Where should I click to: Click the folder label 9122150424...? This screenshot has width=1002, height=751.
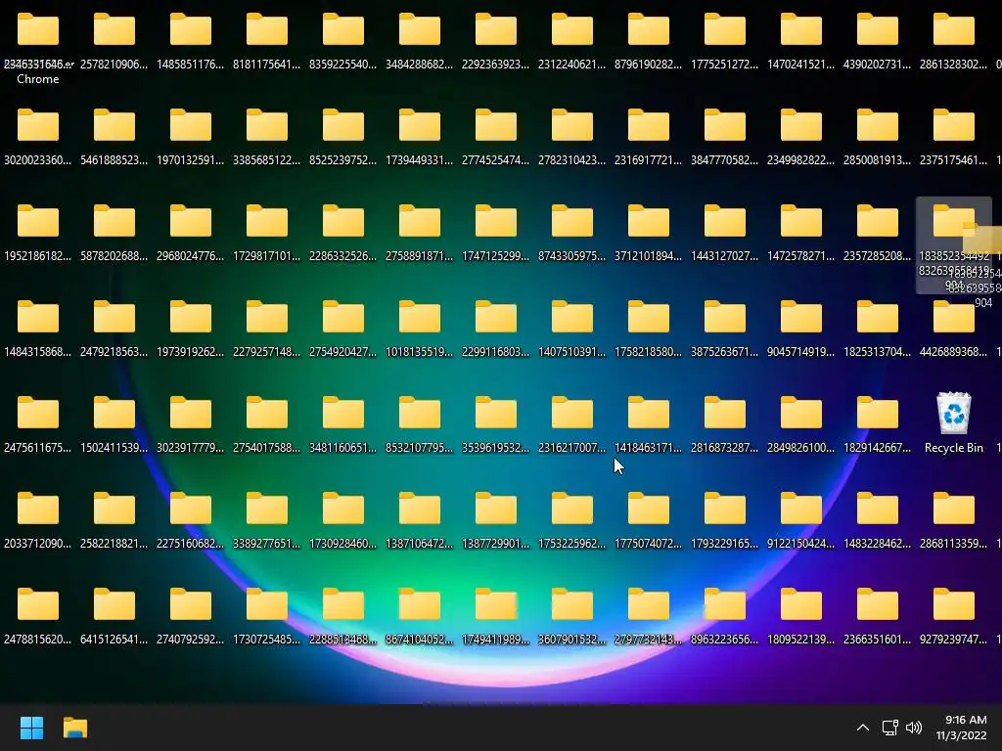(800, 544)
